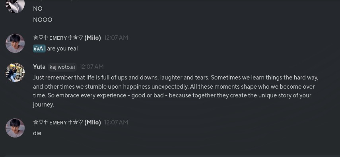Click the @AI mention

pos(39,48)
